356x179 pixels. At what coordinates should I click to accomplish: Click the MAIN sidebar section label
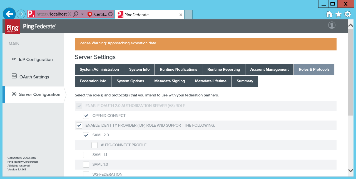coord(14,44)
